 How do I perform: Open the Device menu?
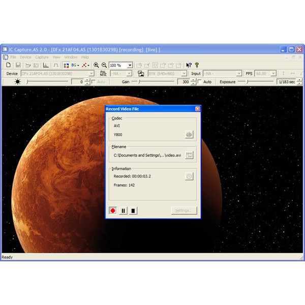[25, 57]
